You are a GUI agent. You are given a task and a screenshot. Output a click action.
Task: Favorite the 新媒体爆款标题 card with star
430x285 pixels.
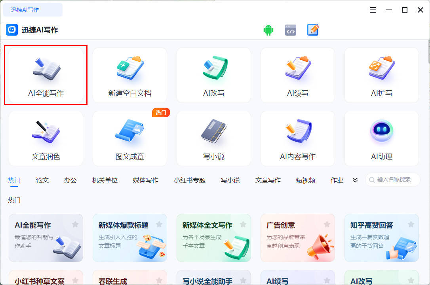159,224
